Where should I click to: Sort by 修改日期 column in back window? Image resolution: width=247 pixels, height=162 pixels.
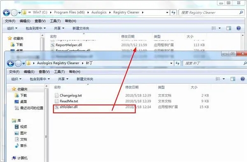(128, 36)
